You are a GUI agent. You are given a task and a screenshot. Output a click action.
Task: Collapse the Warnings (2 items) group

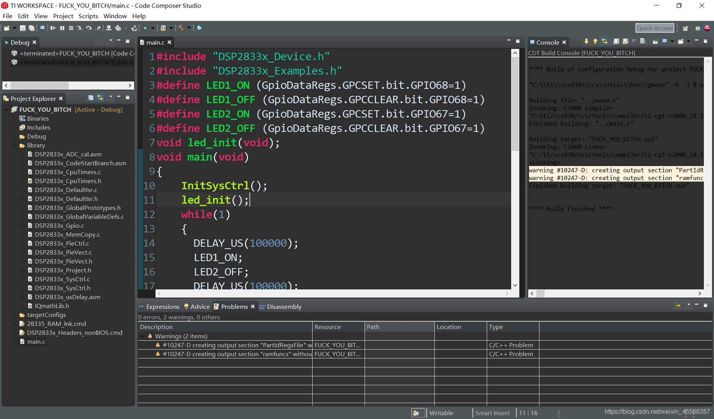click(142, 336)
